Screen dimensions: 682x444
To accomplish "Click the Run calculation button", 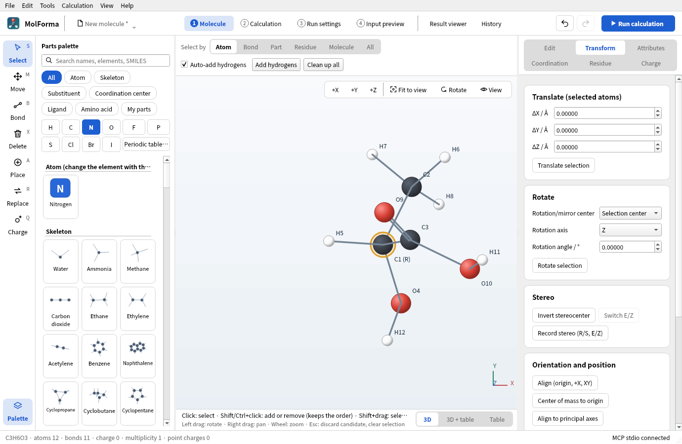I will (x=638, y=24).
